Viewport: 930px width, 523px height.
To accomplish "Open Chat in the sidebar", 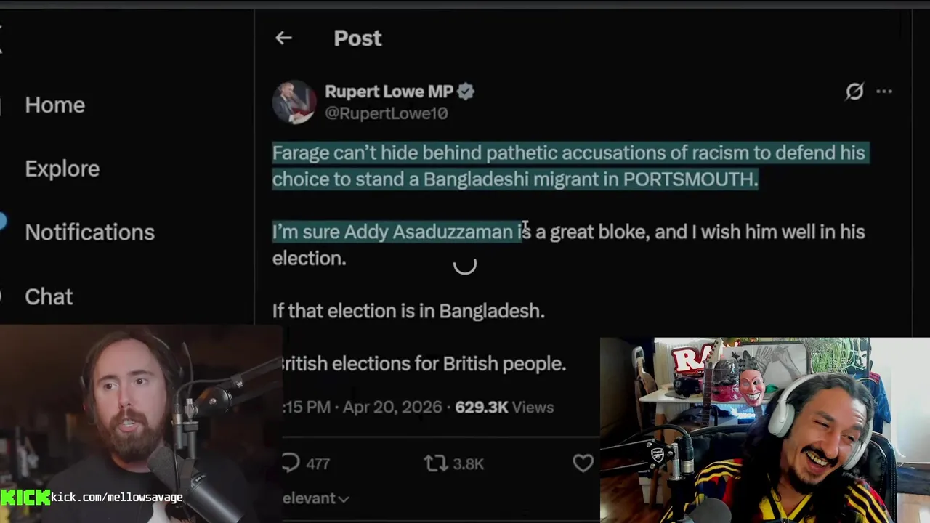I will pyautogui.click(x=49, y=296).
